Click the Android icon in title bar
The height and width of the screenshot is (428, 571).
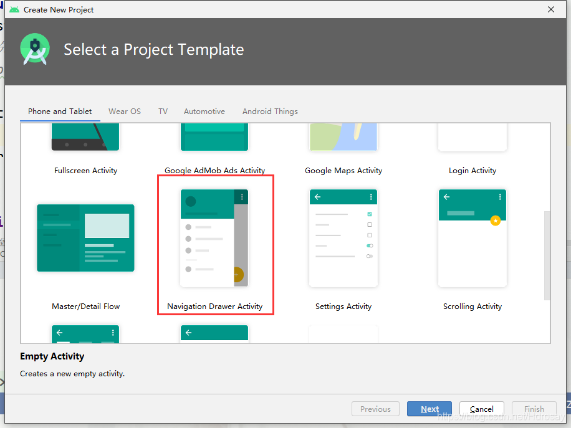14,10
